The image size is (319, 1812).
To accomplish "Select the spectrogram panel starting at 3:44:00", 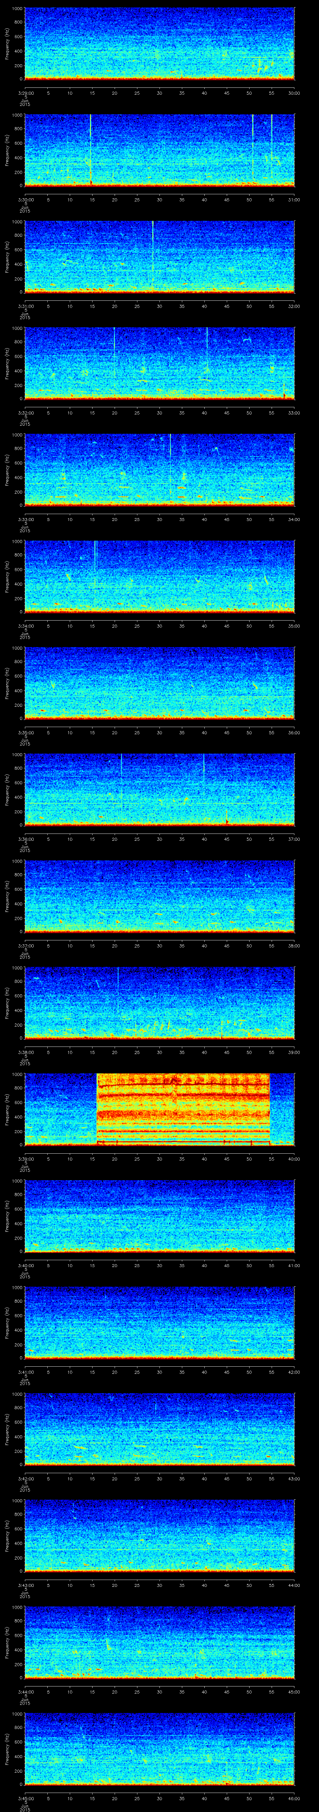I will pyautogui.click(x=160, y=1642).
